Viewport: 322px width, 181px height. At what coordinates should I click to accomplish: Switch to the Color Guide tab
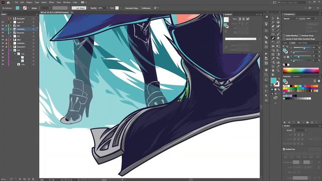[302, 43]
